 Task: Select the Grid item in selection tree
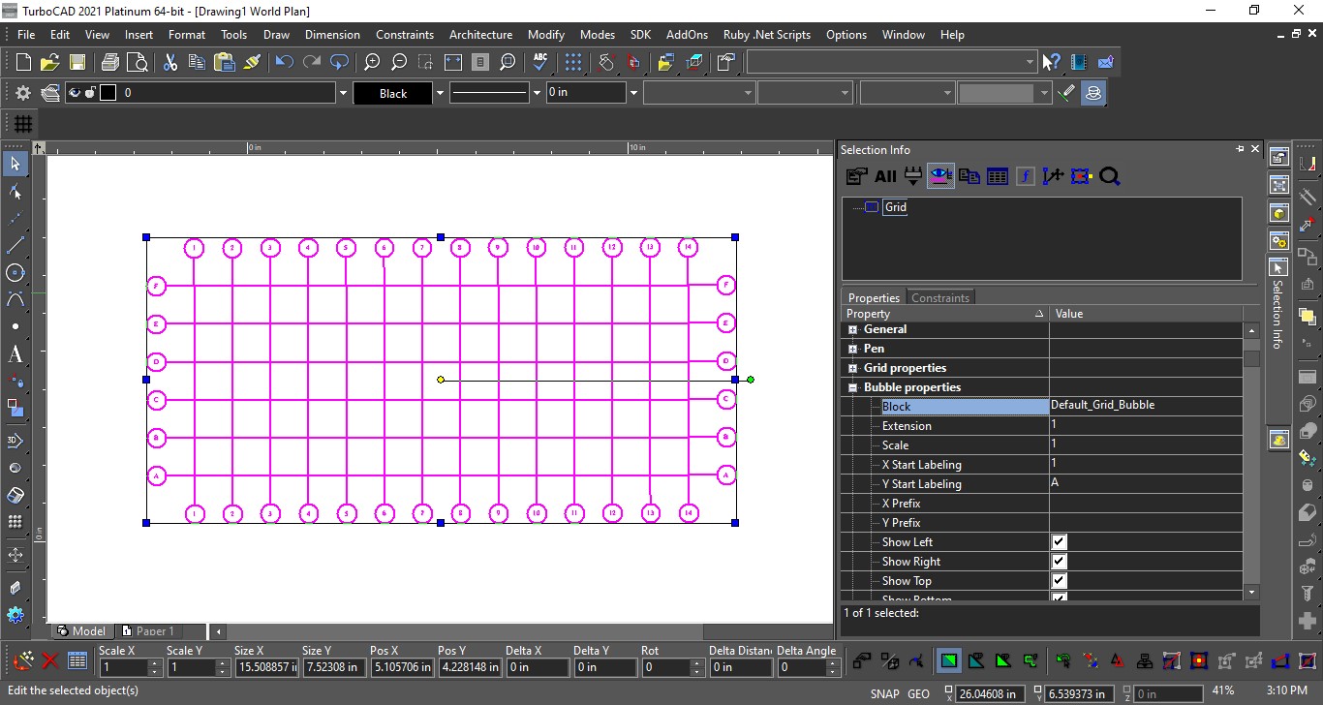pos(895,207)
